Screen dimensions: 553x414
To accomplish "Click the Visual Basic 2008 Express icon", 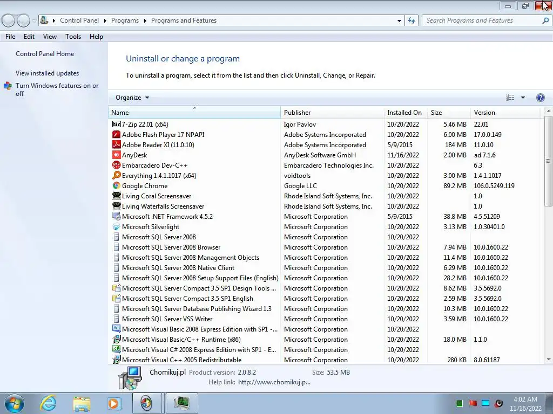I will point(117,329).
